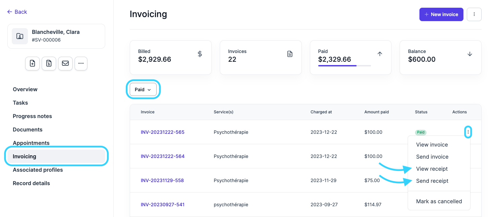Click the actions dots for INV-20231222-565
The width and height of the screenshot is (490, 217).
[x=468, y=132]
